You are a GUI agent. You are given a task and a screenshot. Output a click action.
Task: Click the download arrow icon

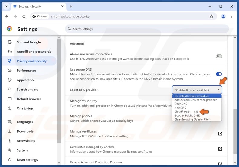[x=10, y=131]
